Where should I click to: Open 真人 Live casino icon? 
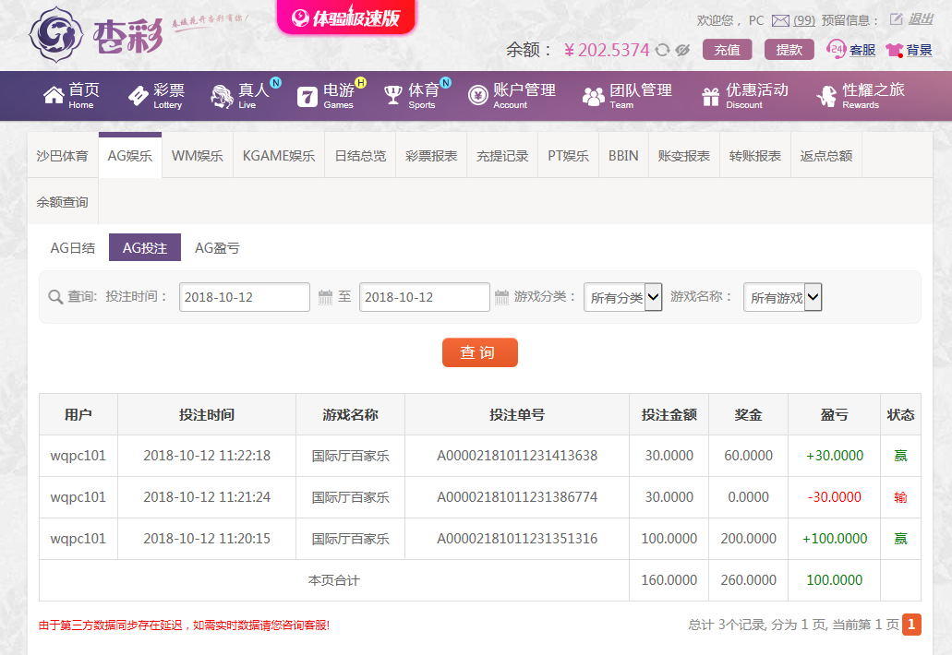click(222, 96)
